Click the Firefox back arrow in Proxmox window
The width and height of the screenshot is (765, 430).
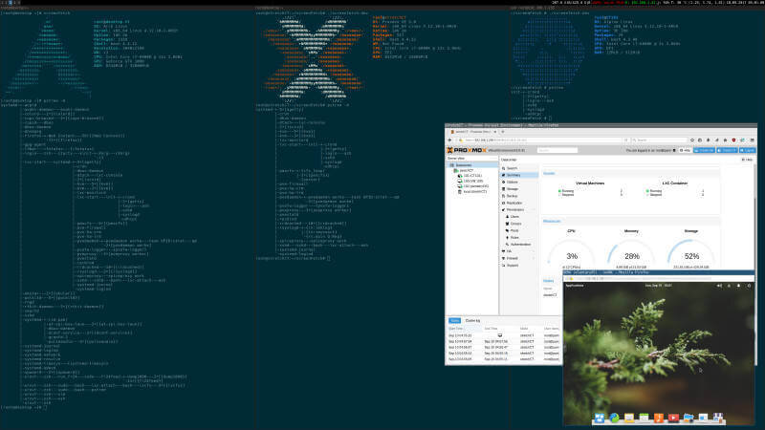coord(449,140)
